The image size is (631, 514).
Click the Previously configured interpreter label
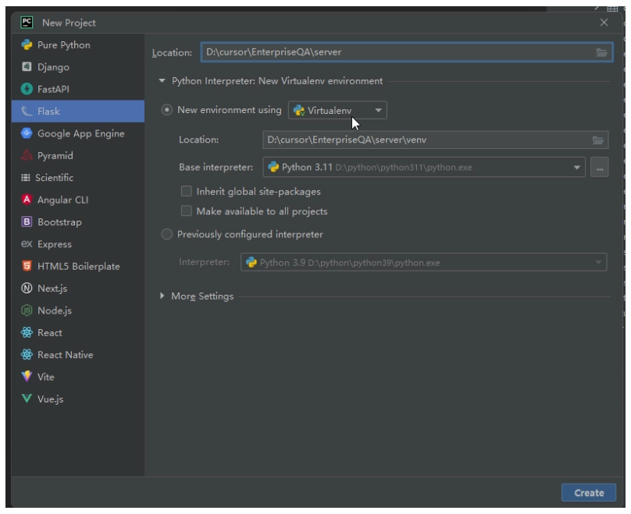pos(250,234)
